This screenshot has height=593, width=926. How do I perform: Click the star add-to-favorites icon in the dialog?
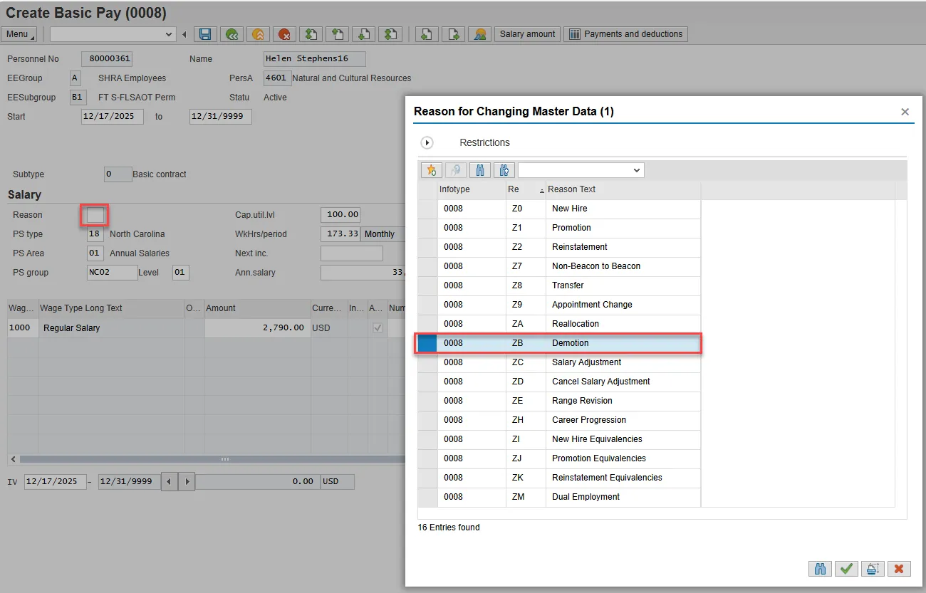tap(431, 170)
